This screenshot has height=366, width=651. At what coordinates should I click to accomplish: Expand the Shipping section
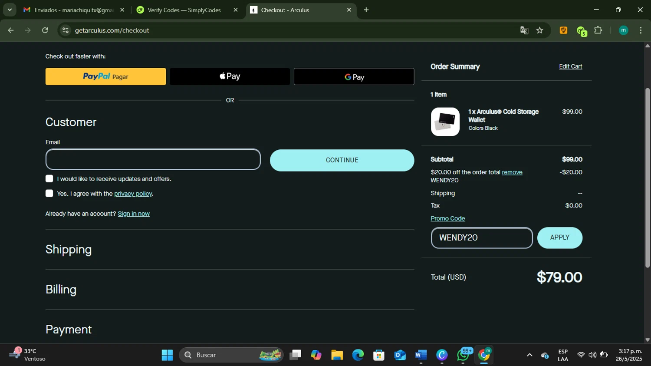[x=69, y=249]
